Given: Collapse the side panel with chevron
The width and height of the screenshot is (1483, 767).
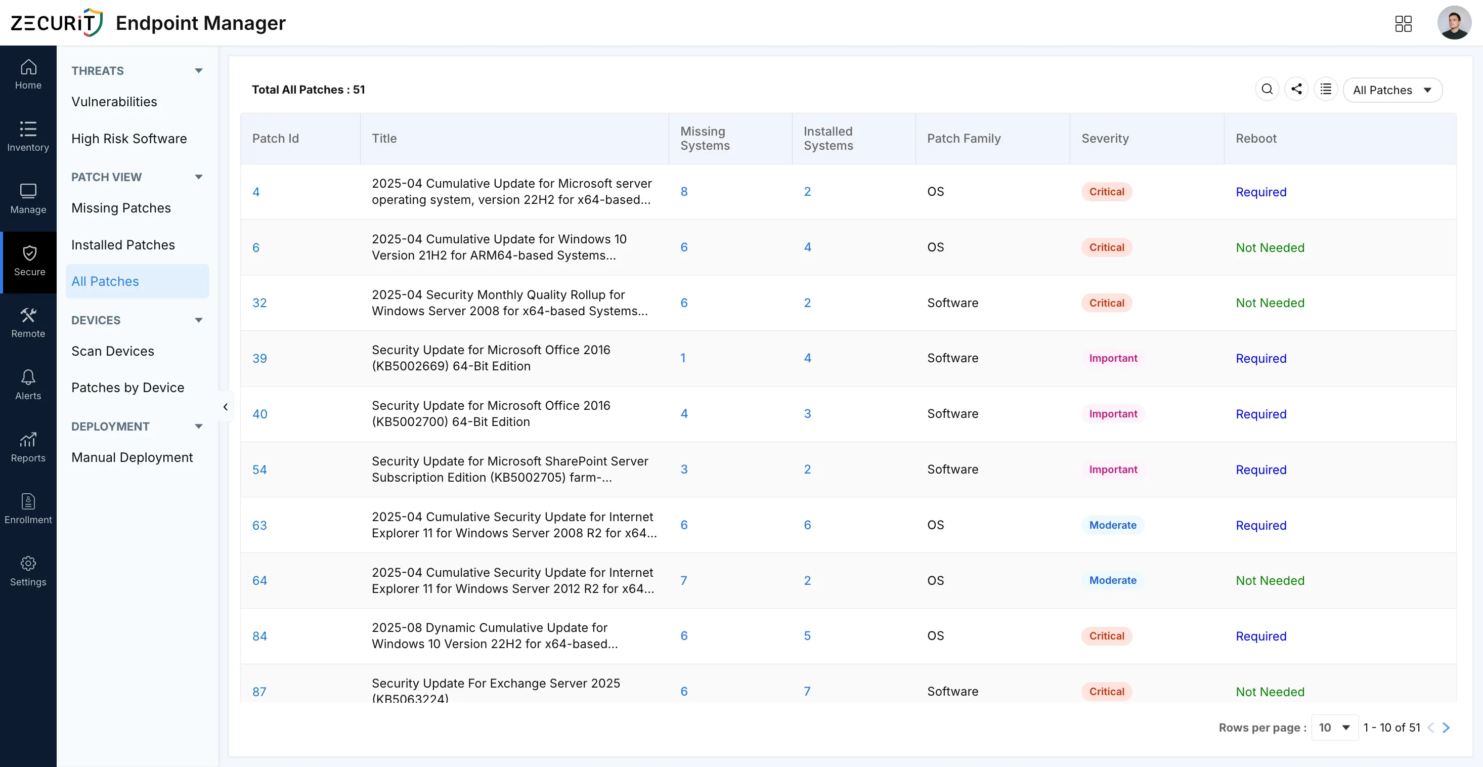Looking at the screenshot, I should coord(225,407).
